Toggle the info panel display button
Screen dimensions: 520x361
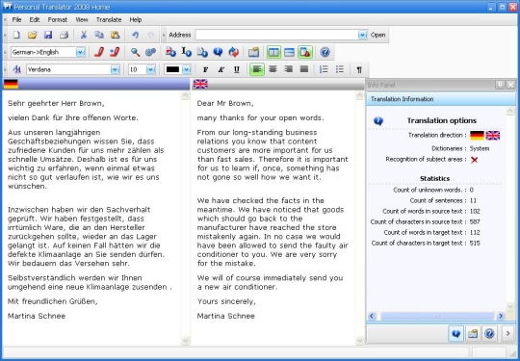[305, 52]
